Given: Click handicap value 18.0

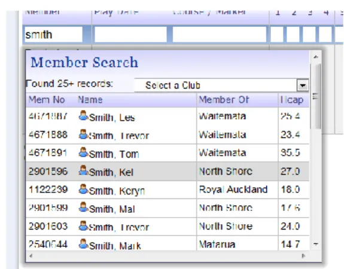Looking at the screenshot, I should 290,189.
